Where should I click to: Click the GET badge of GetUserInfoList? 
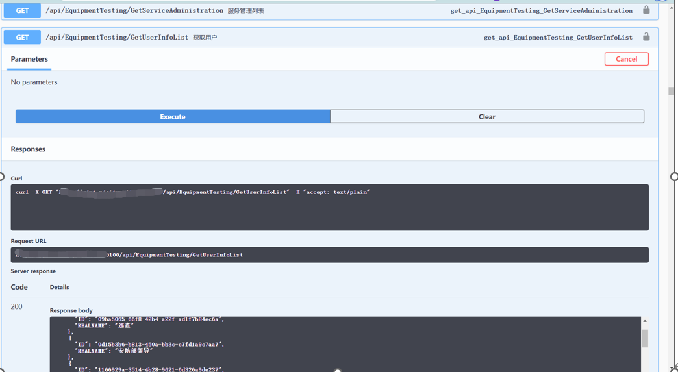[x=22, y=37]
